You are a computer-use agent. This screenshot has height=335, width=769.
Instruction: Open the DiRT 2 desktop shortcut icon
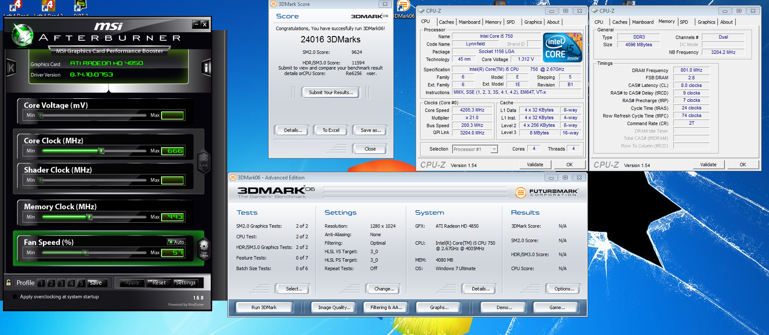point(80,7)
